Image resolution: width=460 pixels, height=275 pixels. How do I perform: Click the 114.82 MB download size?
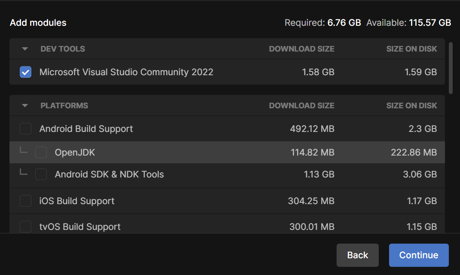(x=313, y=153)
